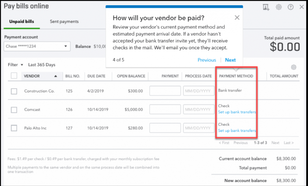Click bill number 125

coord(69,91)
